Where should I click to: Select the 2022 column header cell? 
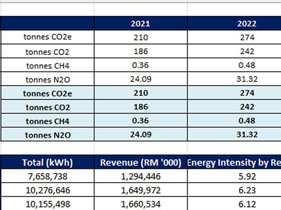234,23
